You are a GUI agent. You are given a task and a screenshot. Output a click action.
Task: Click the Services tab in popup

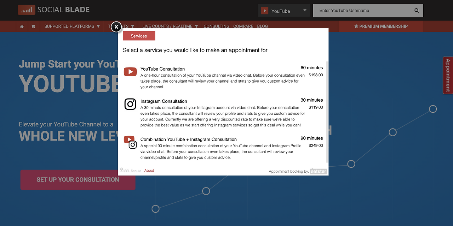click(139, 36)
